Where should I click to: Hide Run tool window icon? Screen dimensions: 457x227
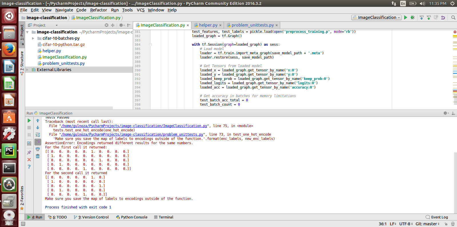(x=453, y=113)
